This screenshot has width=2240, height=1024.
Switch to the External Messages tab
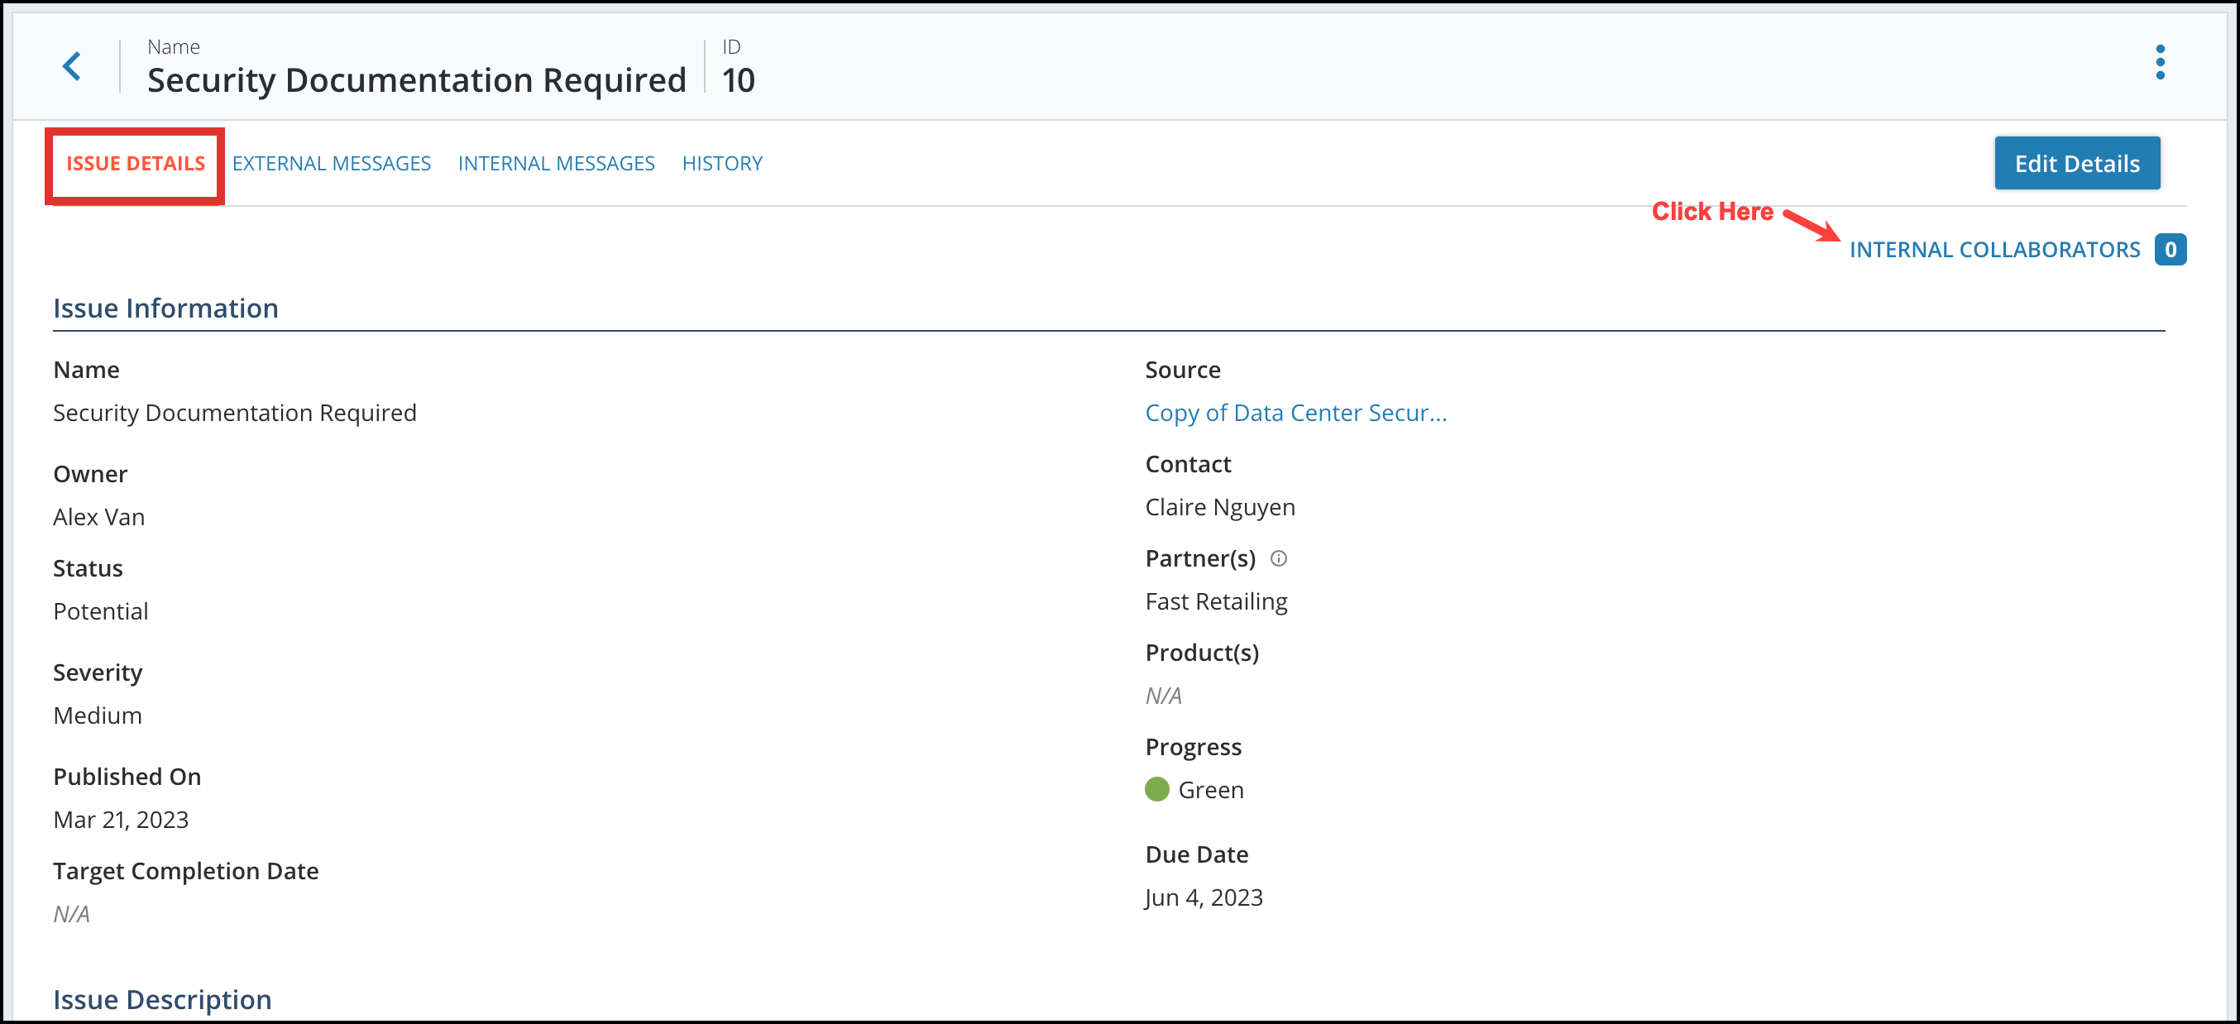pos(332,164)
